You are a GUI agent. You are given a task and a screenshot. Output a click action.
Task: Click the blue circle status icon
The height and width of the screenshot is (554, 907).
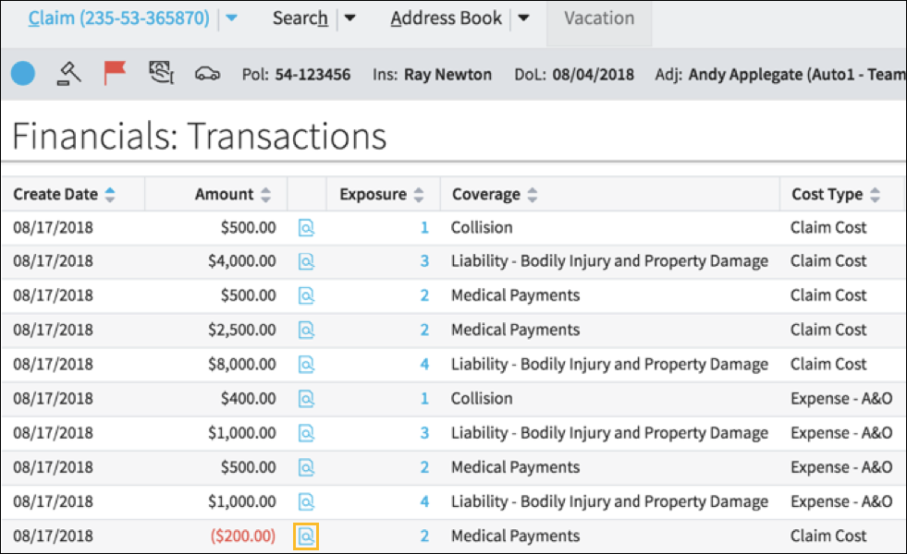[23, 74]
